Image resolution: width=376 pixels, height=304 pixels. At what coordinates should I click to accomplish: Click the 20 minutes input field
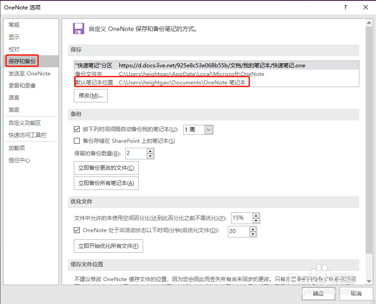pyautogui.click(x=239, y=231)
